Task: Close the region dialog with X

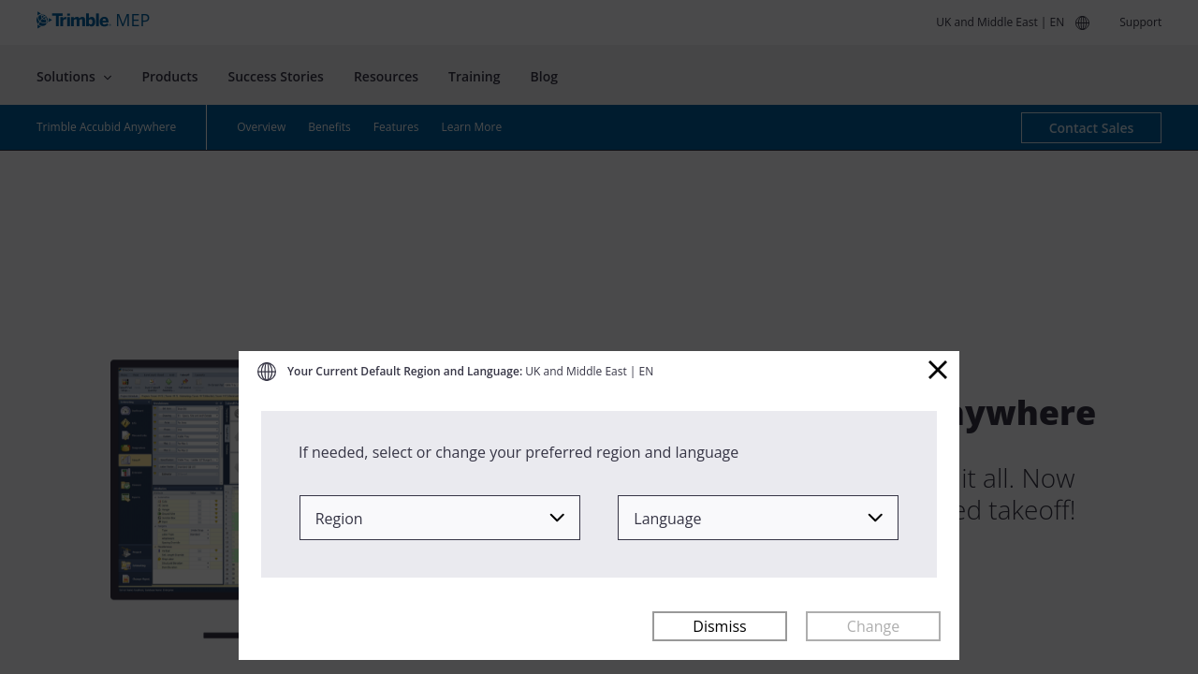Action: click(937, 370)
